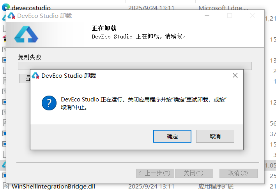Click the 复制失败 status text
Screen dimensions: 276x192
point(30,57)
